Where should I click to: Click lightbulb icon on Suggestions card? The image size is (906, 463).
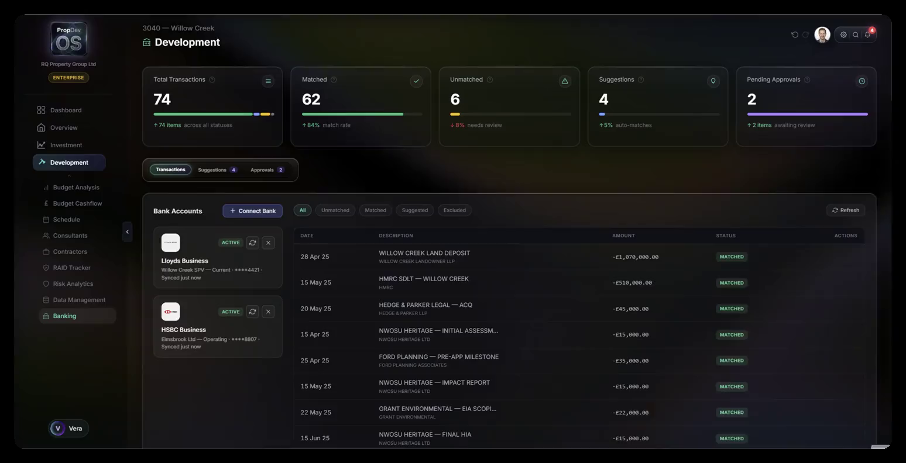(713, 81)
